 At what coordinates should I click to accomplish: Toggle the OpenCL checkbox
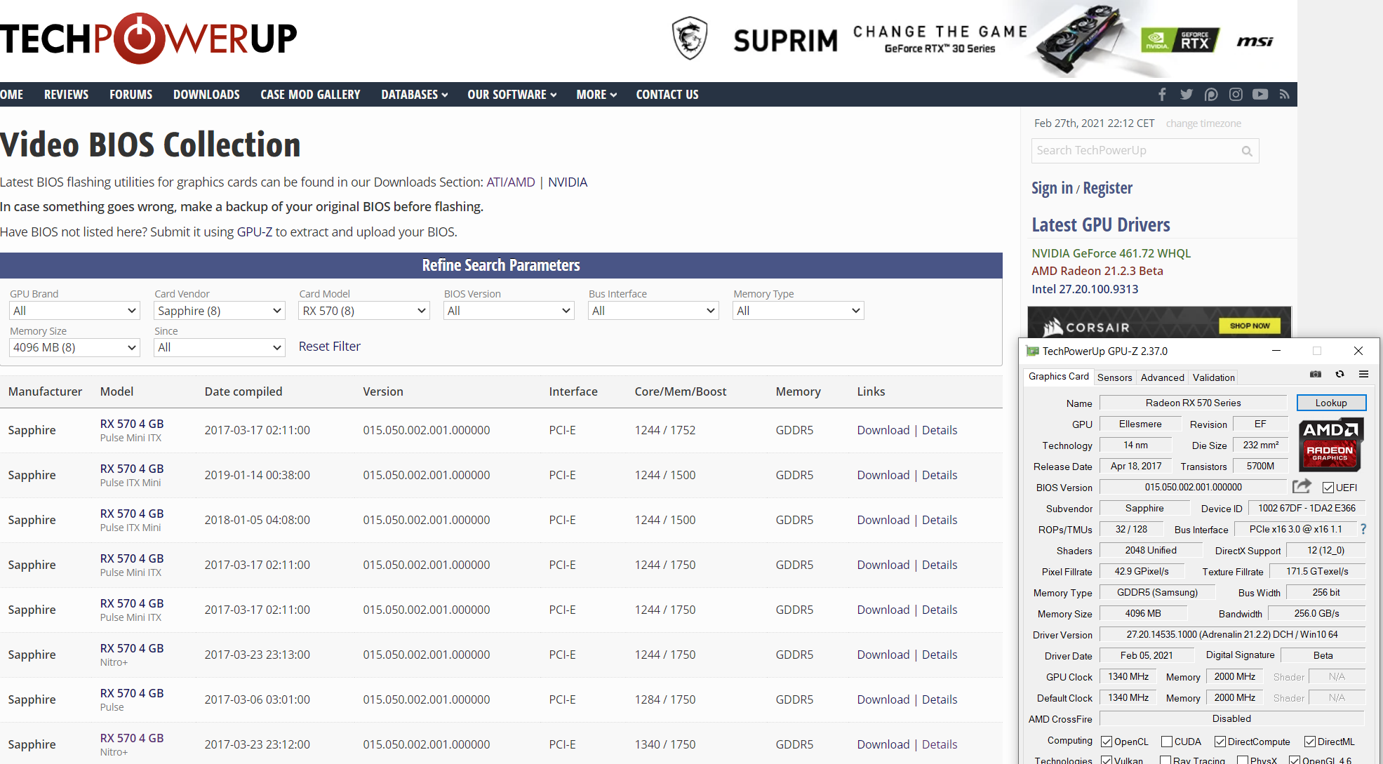click(1107, 742)
